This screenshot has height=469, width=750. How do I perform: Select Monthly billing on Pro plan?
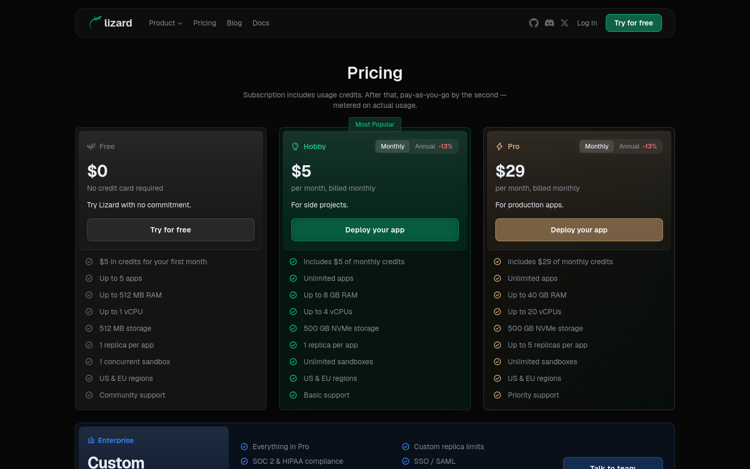tap(597, 146)
